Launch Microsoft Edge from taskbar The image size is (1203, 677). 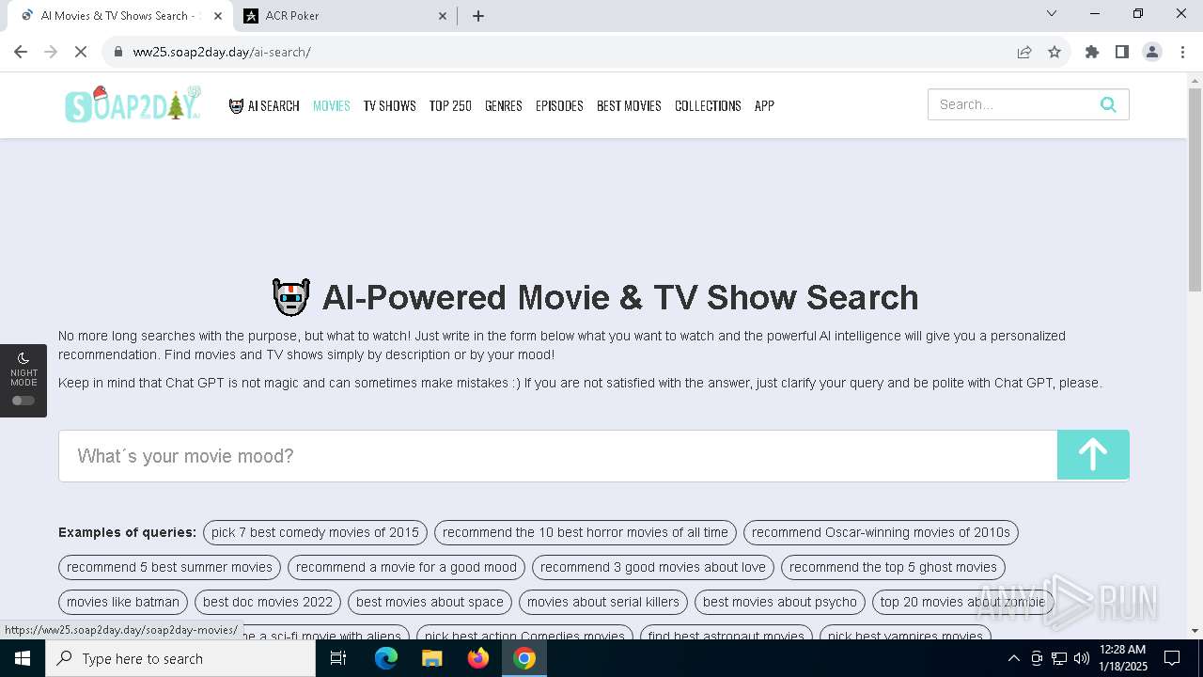click(385, 658)
